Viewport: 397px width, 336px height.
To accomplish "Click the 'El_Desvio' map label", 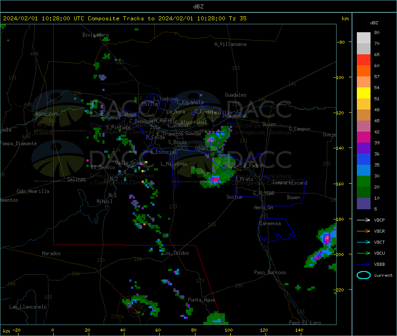I will (103, 167).
